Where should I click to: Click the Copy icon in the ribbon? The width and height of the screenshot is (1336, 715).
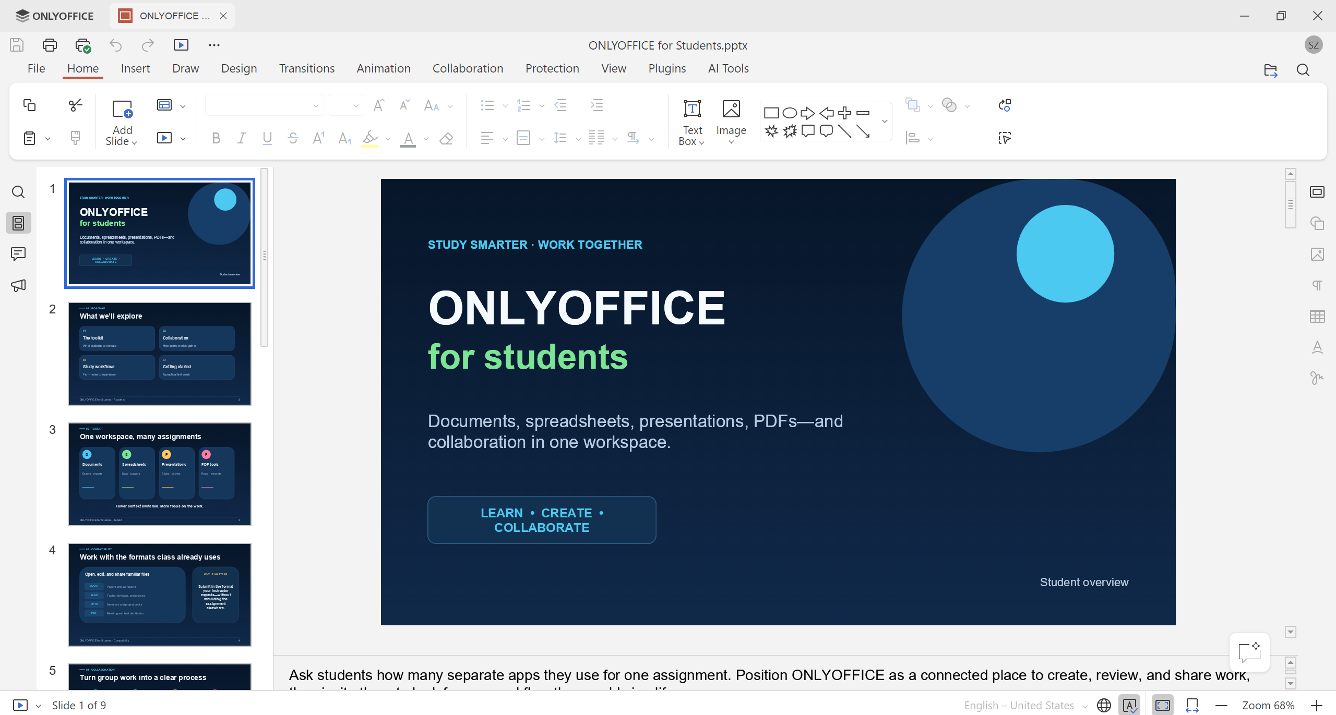[30, 105]
